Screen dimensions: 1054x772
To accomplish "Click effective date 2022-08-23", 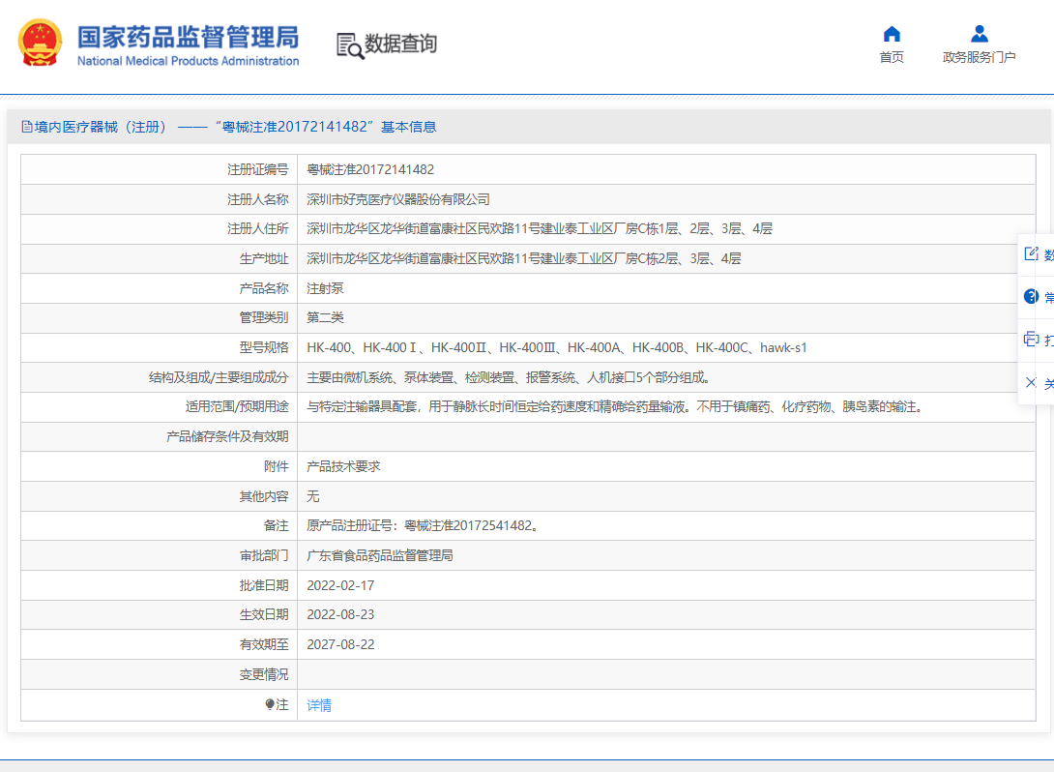I will coord(340,614).
